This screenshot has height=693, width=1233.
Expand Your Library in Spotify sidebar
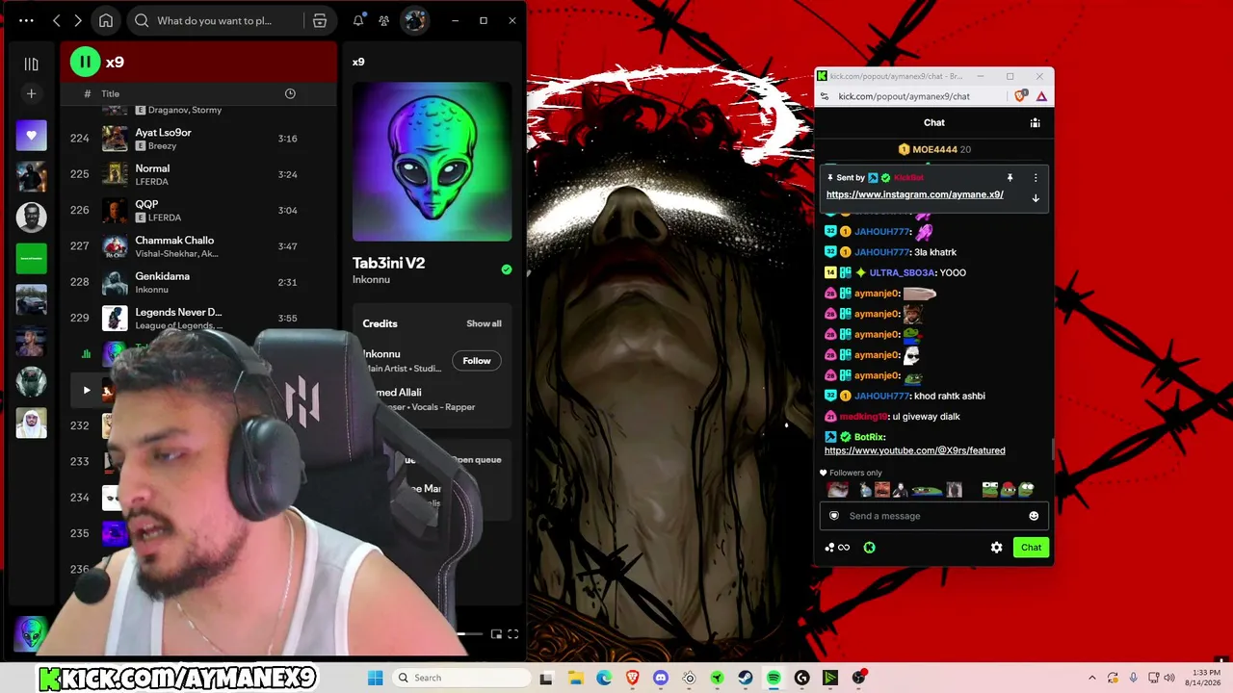[x=31, y=64]
